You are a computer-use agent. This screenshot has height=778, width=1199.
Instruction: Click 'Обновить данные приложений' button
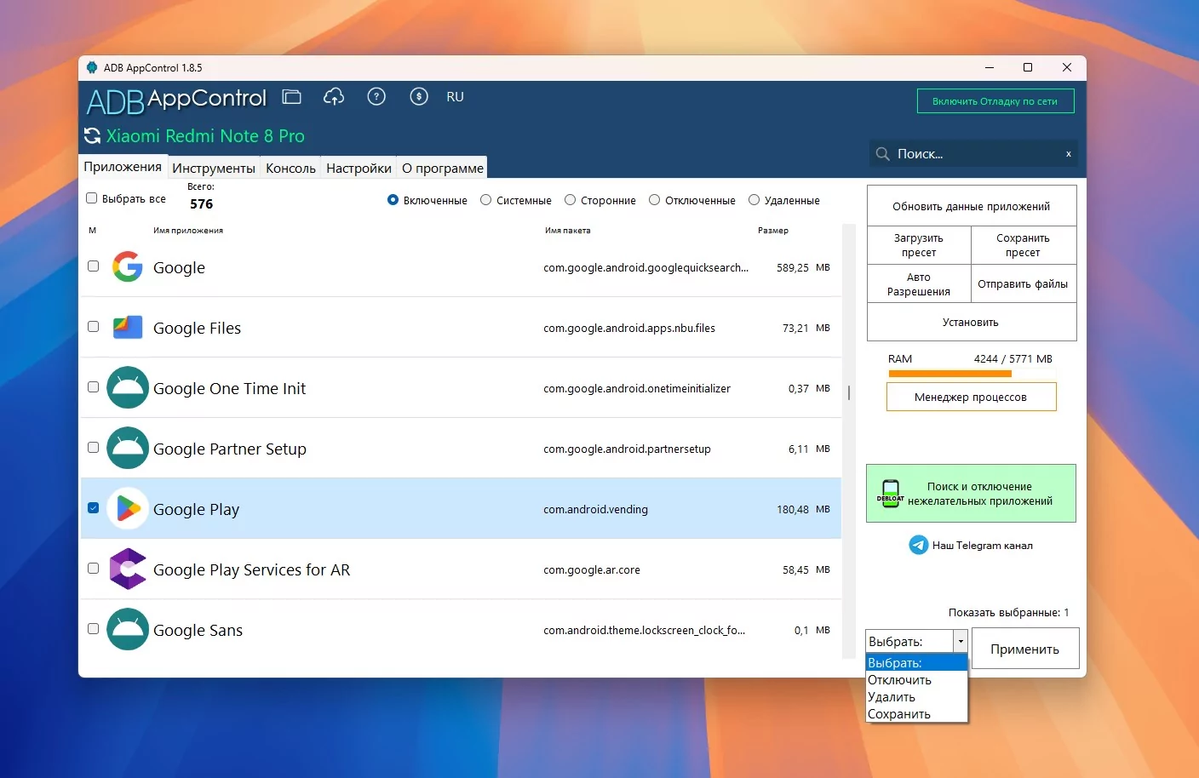coord(972,206)
